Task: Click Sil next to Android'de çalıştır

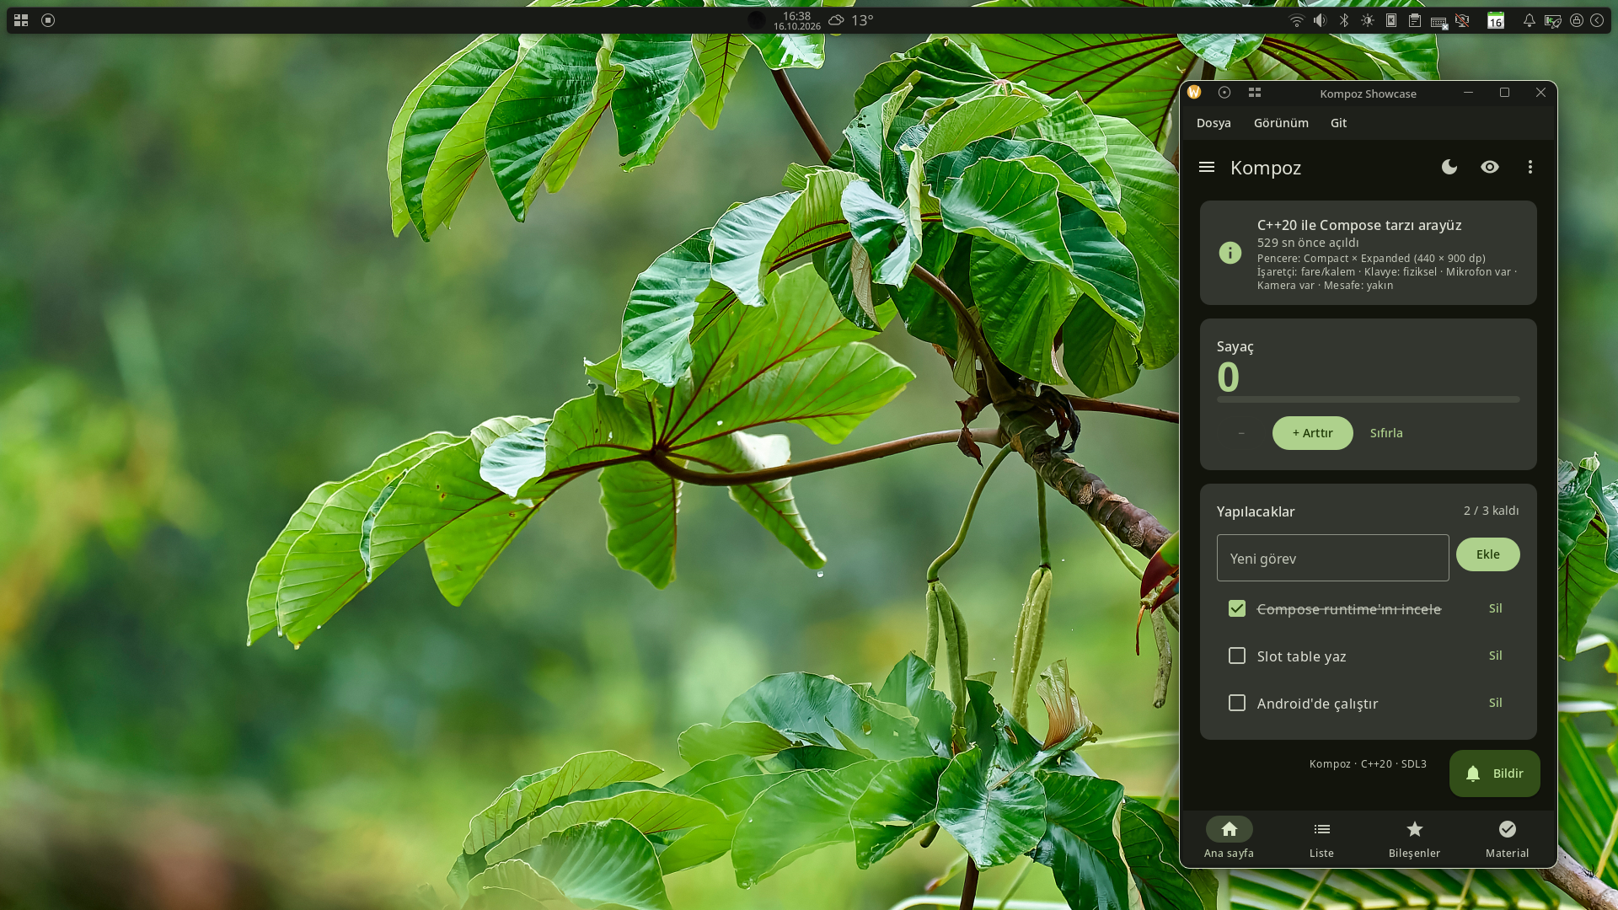Action: [x=1496, y=703]
